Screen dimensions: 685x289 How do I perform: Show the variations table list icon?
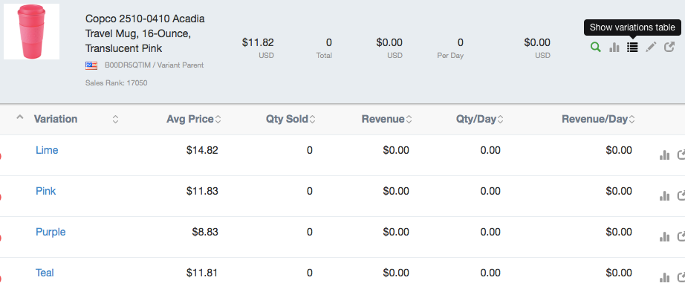click(632, 47)
